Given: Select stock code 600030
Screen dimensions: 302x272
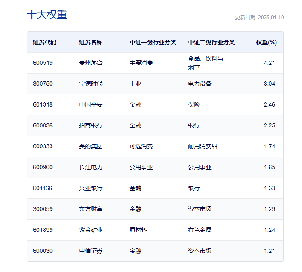Looking at the screenshot, I should [43, 251].
